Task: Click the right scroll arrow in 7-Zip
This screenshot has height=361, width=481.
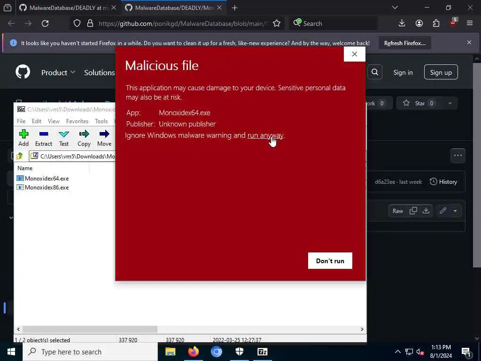Action: [362, 329]
